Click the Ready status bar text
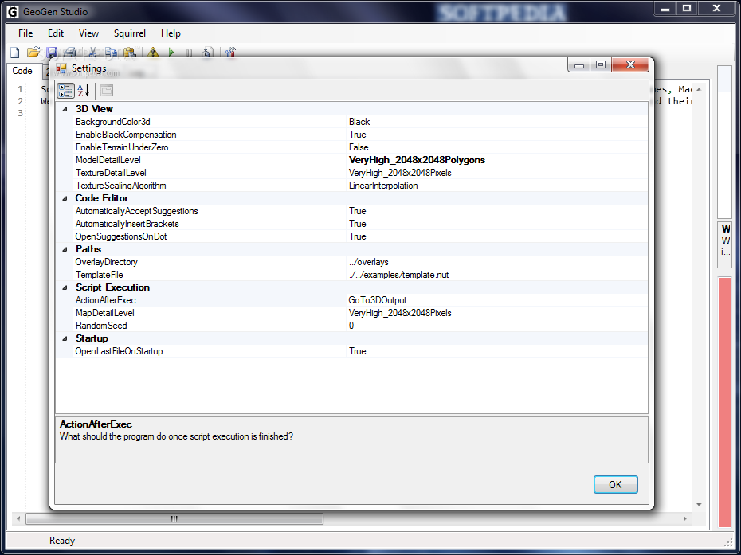The height and width of the screenshot is (555, 741). click(x=62, y=541)
